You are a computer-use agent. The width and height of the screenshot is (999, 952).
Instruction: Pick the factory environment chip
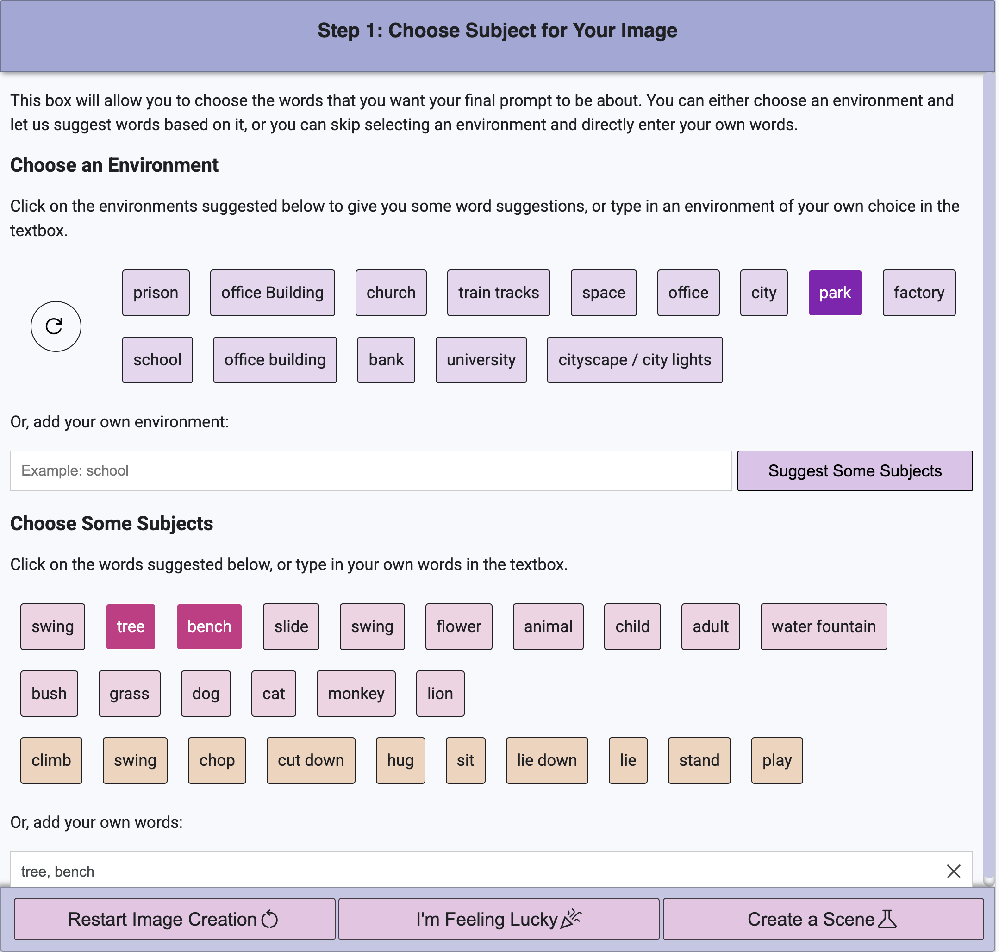(x=919, y=293)
